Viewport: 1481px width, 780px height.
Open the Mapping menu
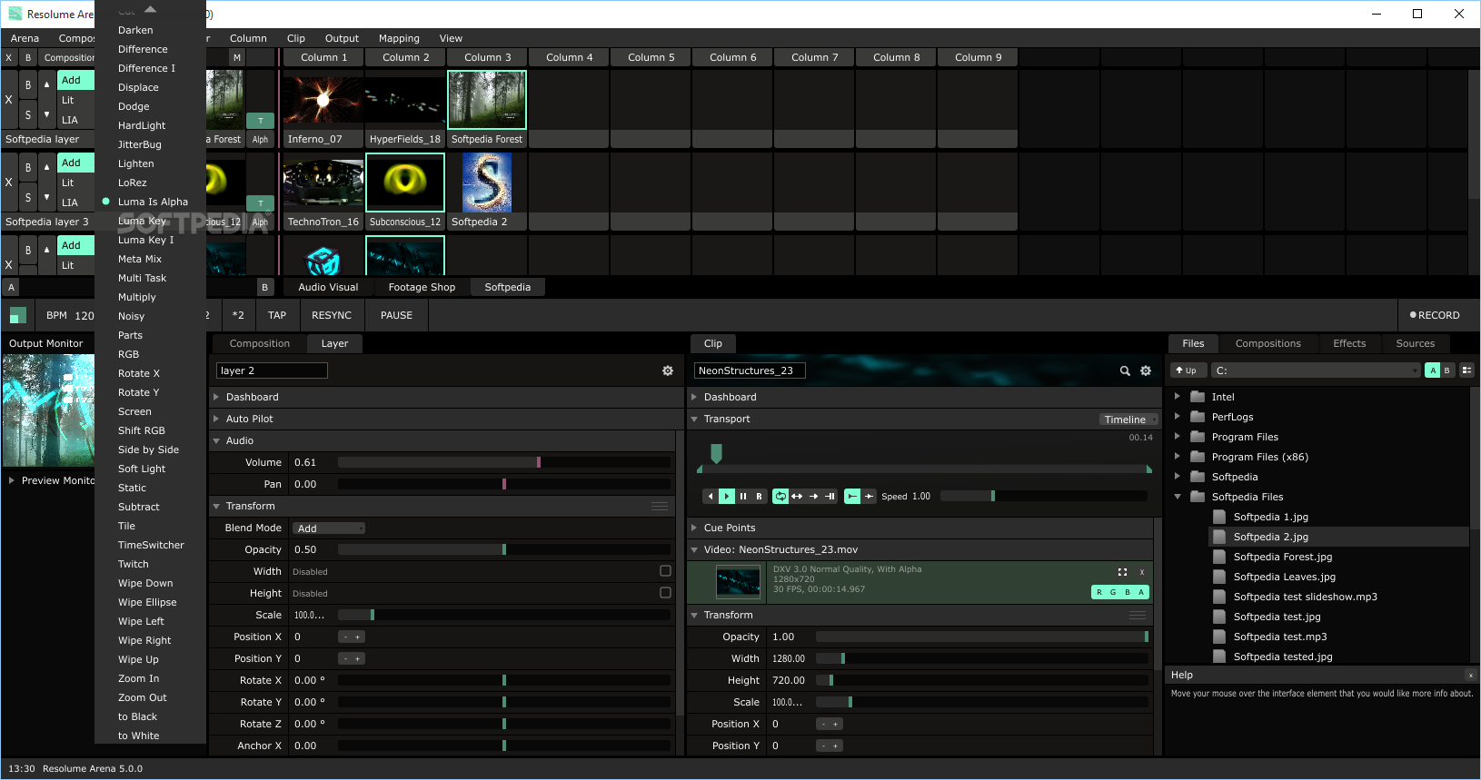point(399,38)
